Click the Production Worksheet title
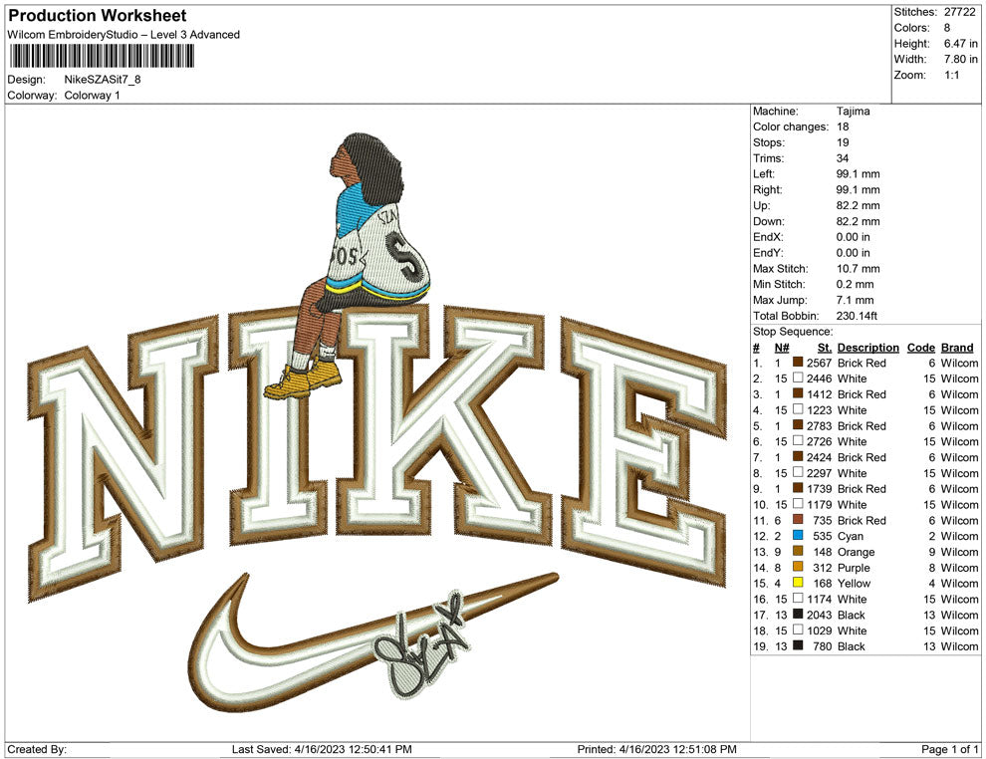The width and height of the screenshot is (986, 759). (x=98, y=16)
